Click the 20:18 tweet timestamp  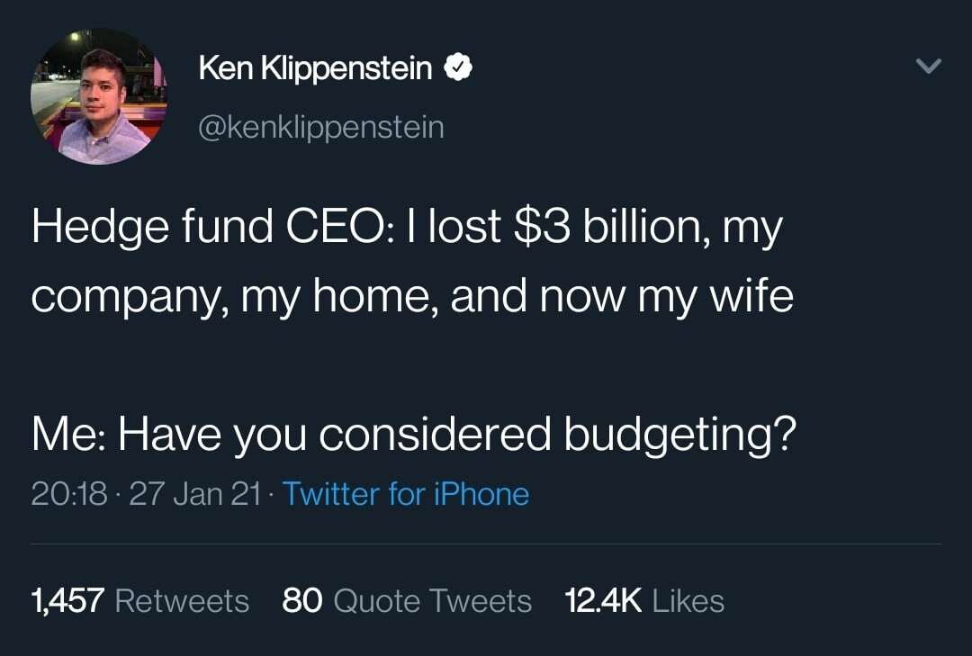[68, 494]
